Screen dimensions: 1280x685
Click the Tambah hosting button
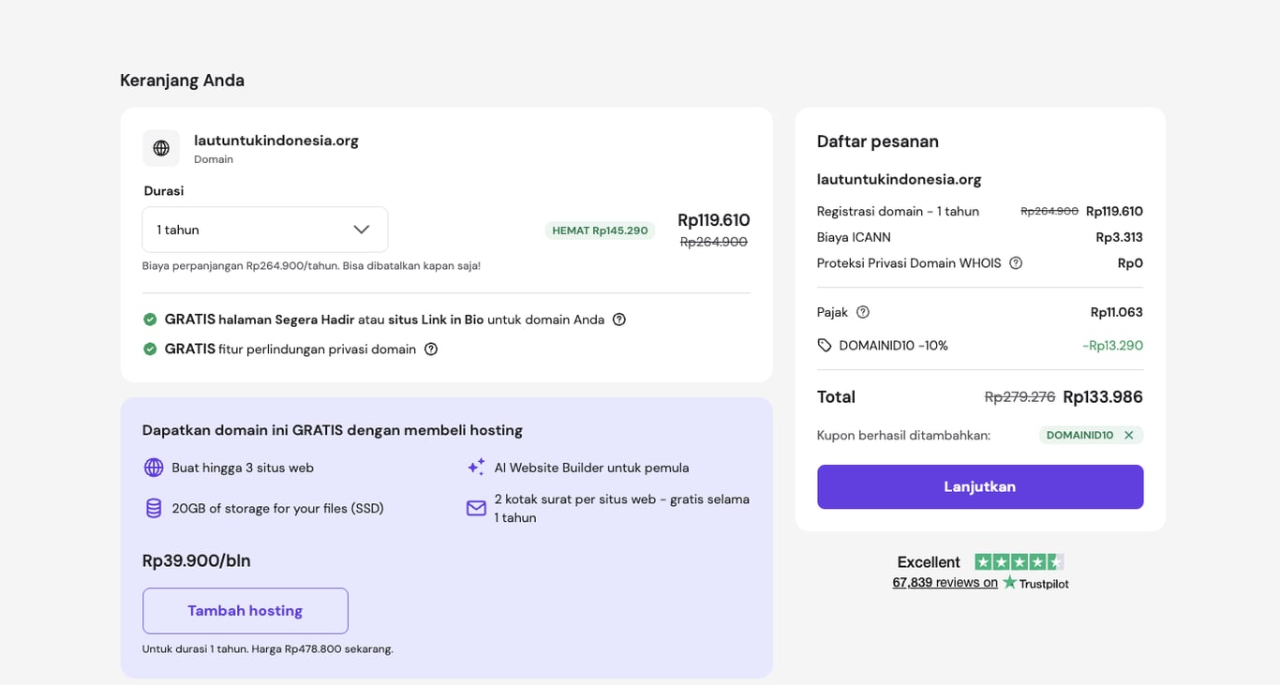click(x=246, y=611)
